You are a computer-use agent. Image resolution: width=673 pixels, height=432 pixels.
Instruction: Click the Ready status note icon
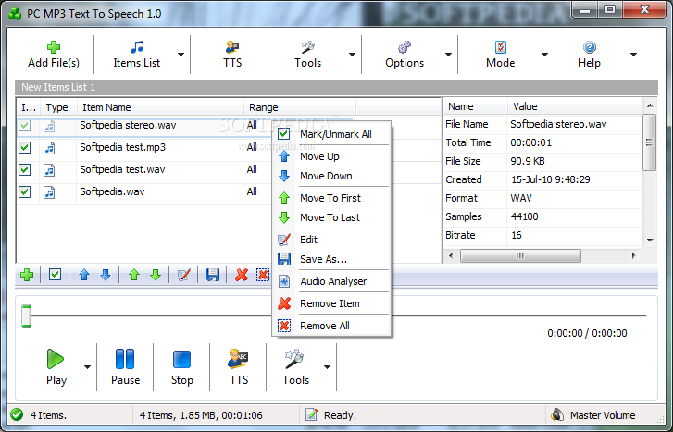coord(312,414)
